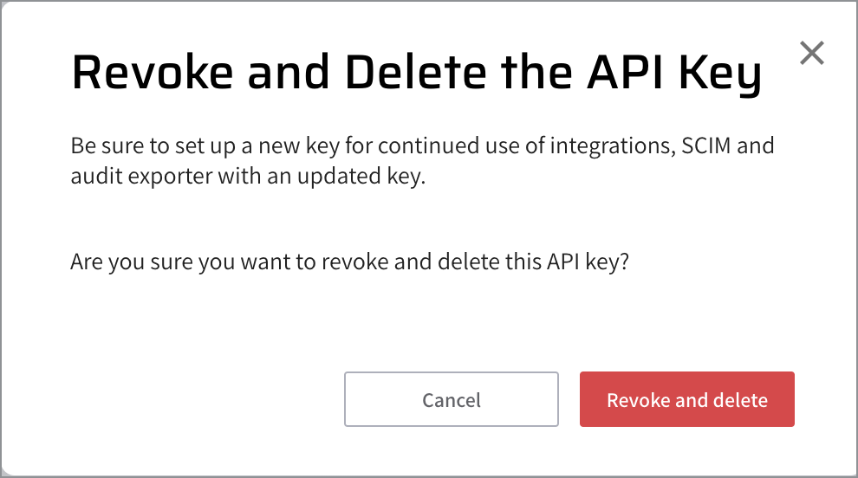Close the dialog with the X icon
The width and height of the screenshot is (858, 478).
811,54
